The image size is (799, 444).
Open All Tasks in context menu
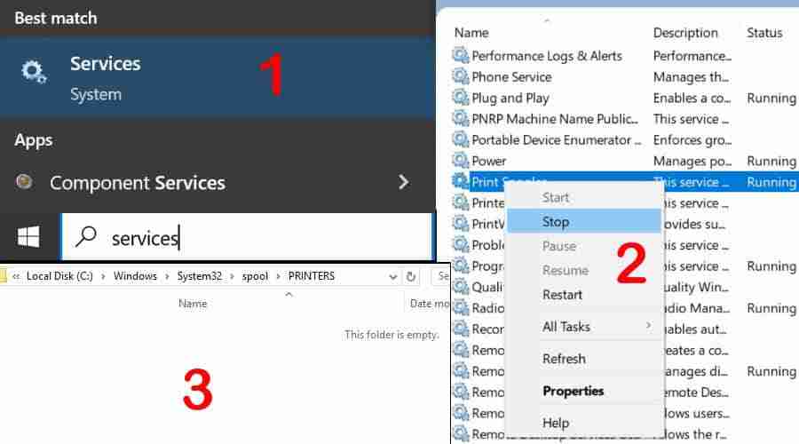(x=584, y=326)
